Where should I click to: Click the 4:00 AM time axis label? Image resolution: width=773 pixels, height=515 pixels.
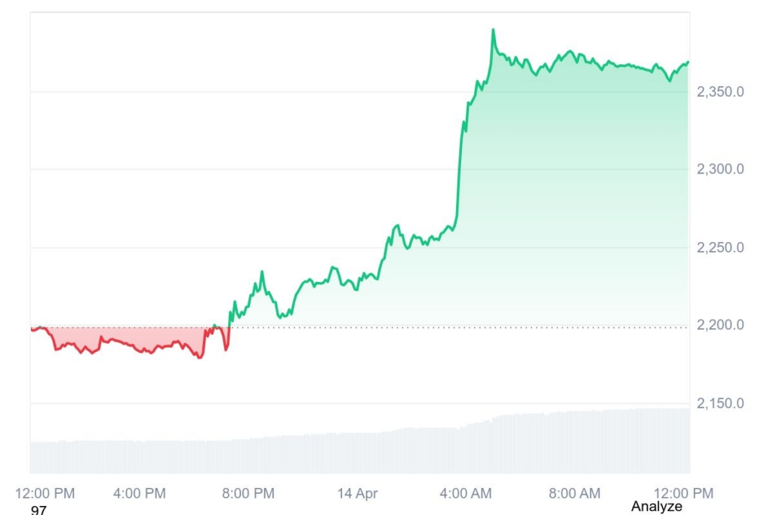(466, 494)
